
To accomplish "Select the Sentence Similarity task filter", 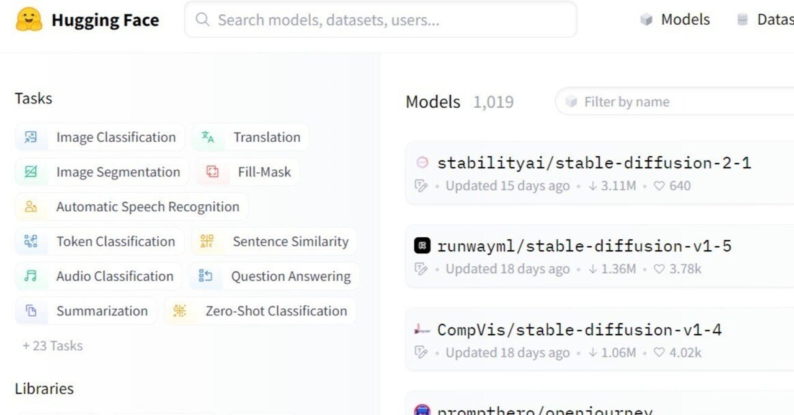I will pos(274,242).
